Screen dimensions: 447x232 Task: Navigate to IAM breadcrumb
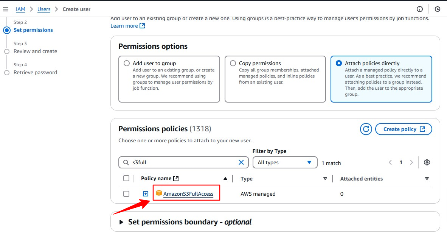coord(20,9)
